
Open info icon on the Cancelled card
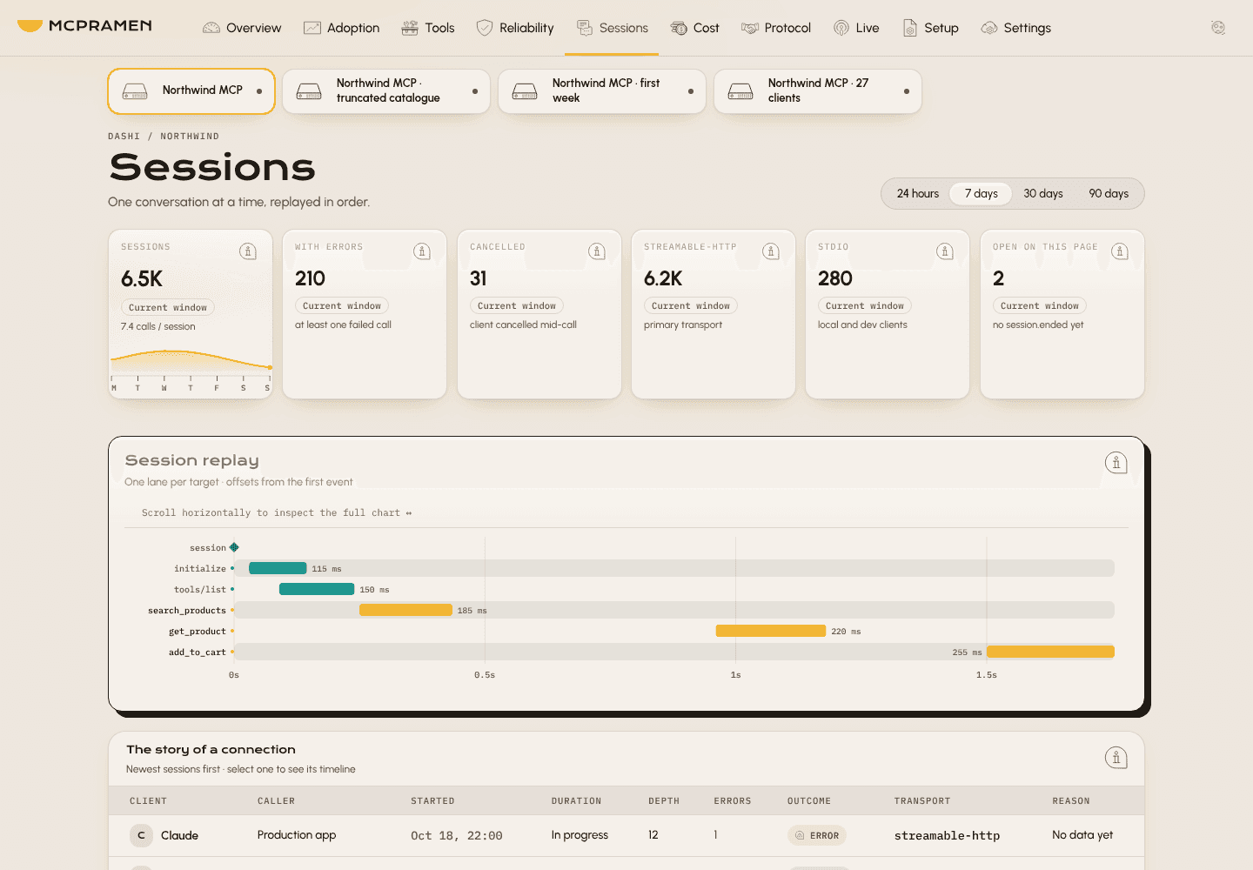point(597,251)
